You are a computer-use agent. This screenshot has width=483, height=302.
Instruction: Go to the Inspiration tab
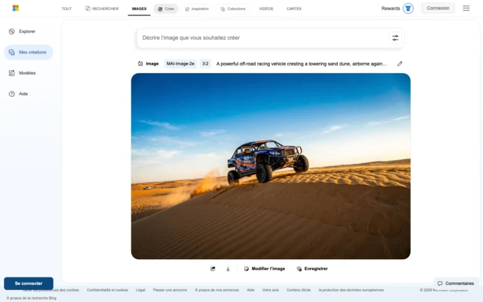[x=197, y=9]
